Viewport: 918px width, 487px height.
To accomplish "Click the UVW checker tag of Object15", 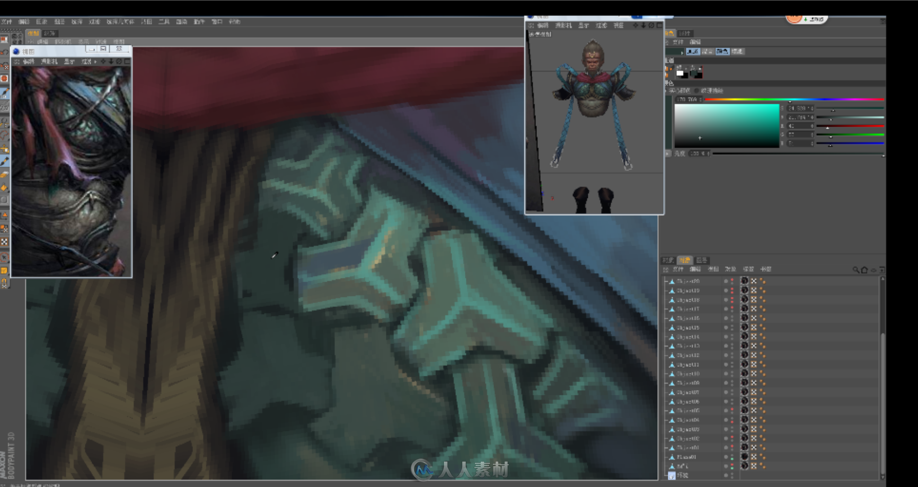I will coord(754,327).
